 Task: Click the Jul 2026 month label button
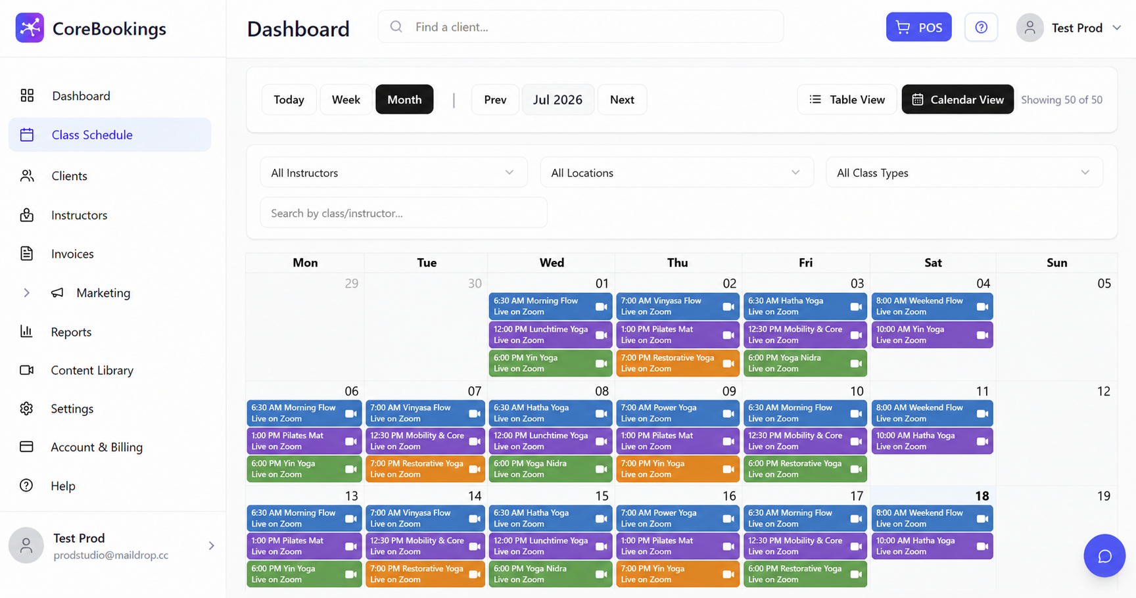[x=557, y=99]
